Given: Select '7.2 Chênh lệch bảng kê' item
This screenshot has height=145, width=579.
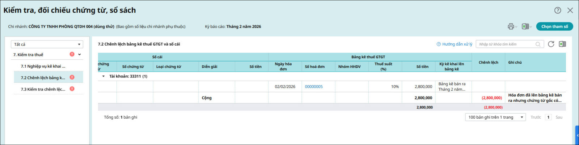Looking at the screenshot, I should click(43, 78).
